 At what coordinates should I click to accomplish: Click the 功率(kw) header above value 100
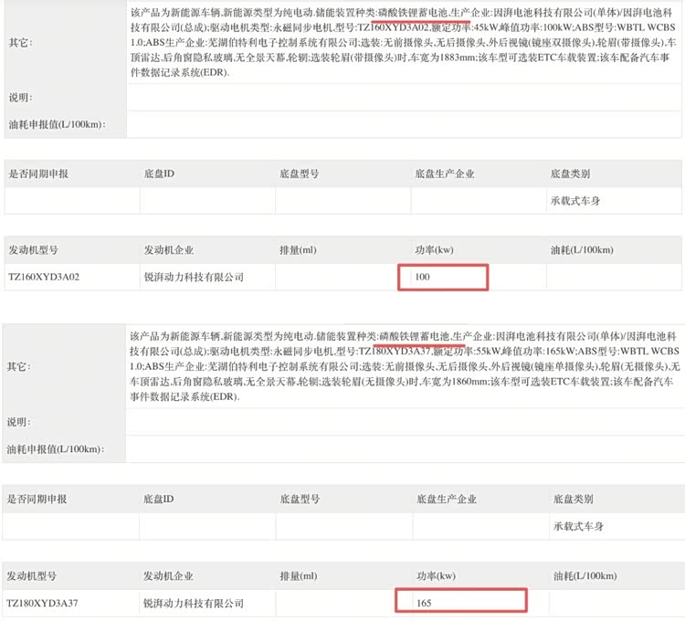(x=436, y=249)
